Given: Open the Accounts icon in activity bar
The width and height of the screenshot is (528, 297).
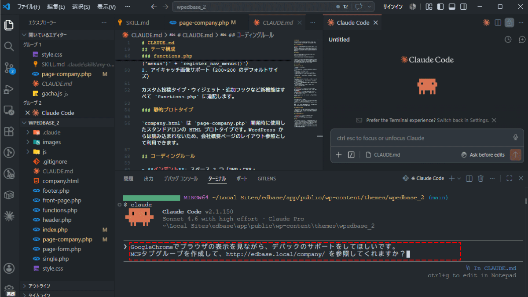Looking at the screenshot, I should (x=9, y=268).
